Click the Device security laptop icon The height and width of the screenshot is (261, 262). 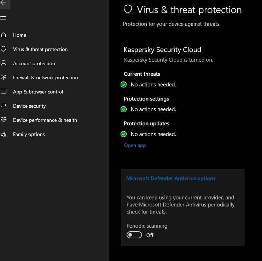pos(4,106)
